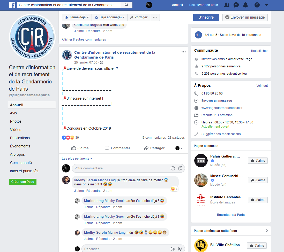Open the comment-as identity dropdown
The width and height of the screenshot is (284, 252).
tap(179, 148)
